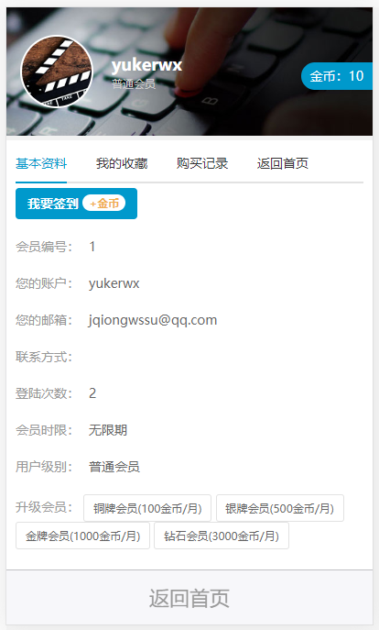379x630 pixels.
Task: View 购买记录 tab
Action: click(202, 163)
